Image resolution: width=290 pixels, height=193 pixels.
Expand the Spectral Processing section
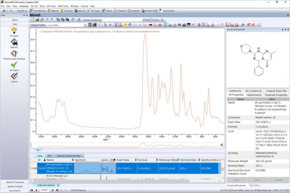pos(14,182)
